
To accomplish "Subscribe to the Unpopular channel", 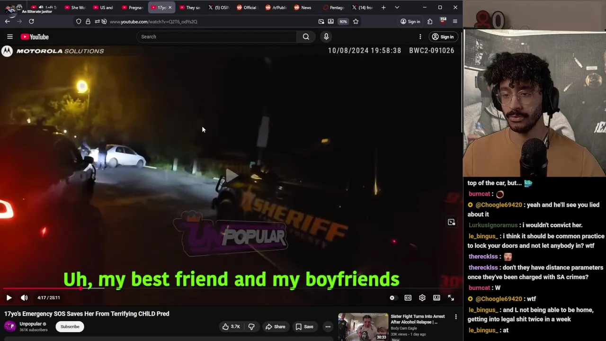I will (x=70, y=326).
